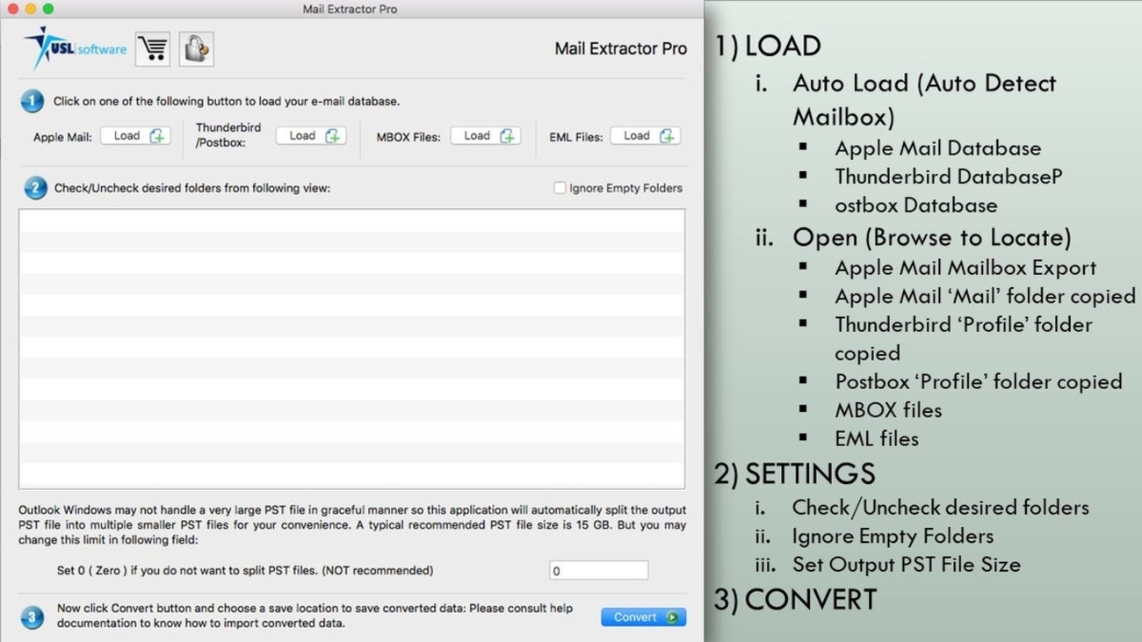Image resolution: width=1142 pixels, height=642 pixels.
Task: Open the shopping cart purchase icon
Action: pyautogui.click(x=153, y=49)
